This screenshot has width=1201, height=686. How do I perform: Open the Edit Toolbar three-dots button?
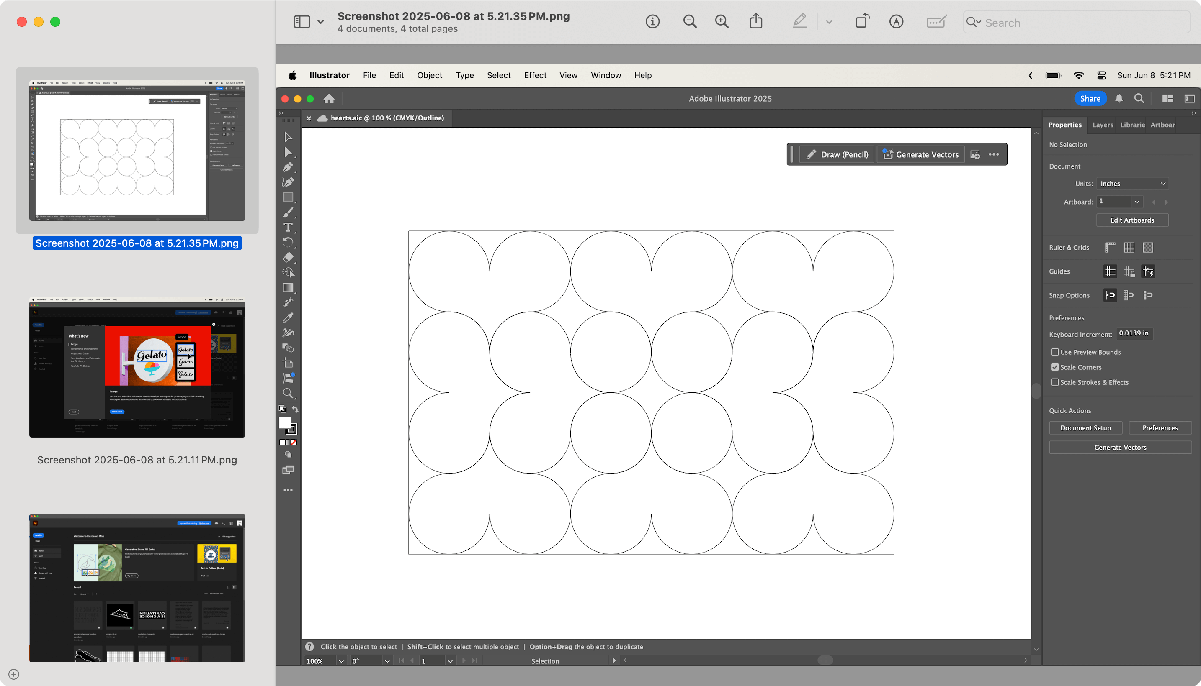[288, 490]
